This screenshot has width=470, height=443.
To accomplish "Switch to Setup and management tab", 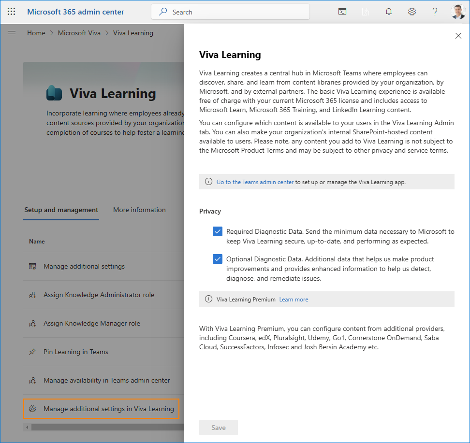I will click(61, 210).
